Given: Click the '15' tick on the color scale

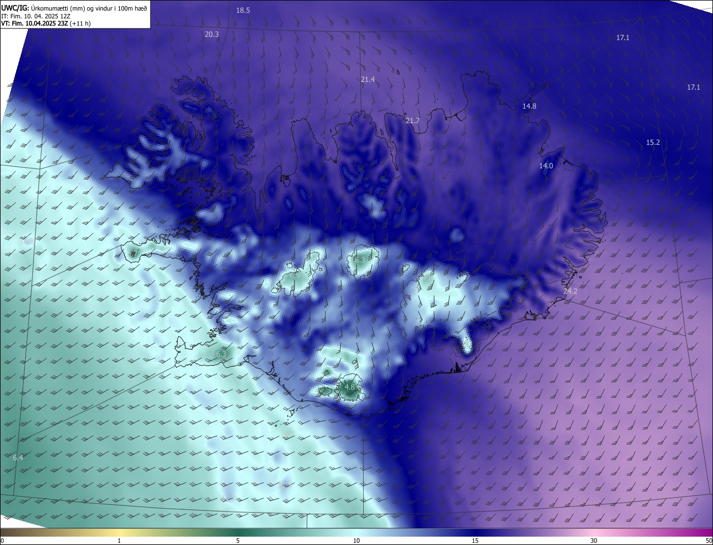Looking at the screenshot, I should pyautogui.click(x=475, y=541).
